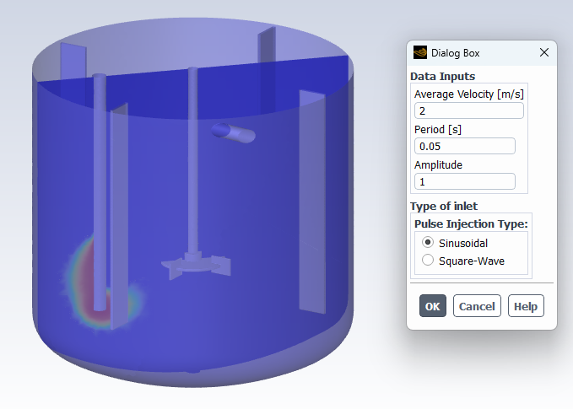This screenshot has width=573, height=409.
Task: Click the Cancel button
Action: [x=477, y=305]
